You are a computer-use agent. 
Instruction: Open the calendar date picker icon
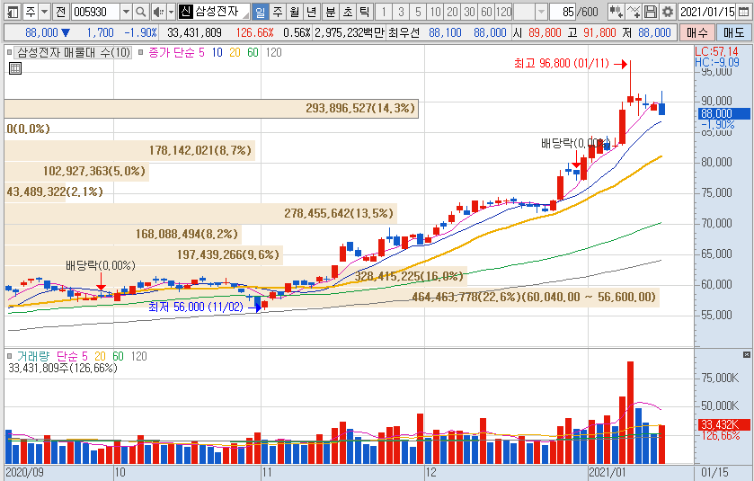(744, 12)
